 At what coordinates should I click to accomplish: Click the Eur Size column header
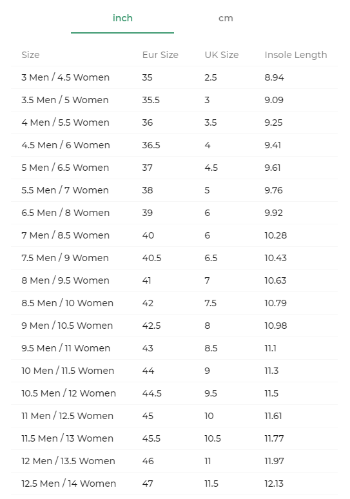click(160, 55)
